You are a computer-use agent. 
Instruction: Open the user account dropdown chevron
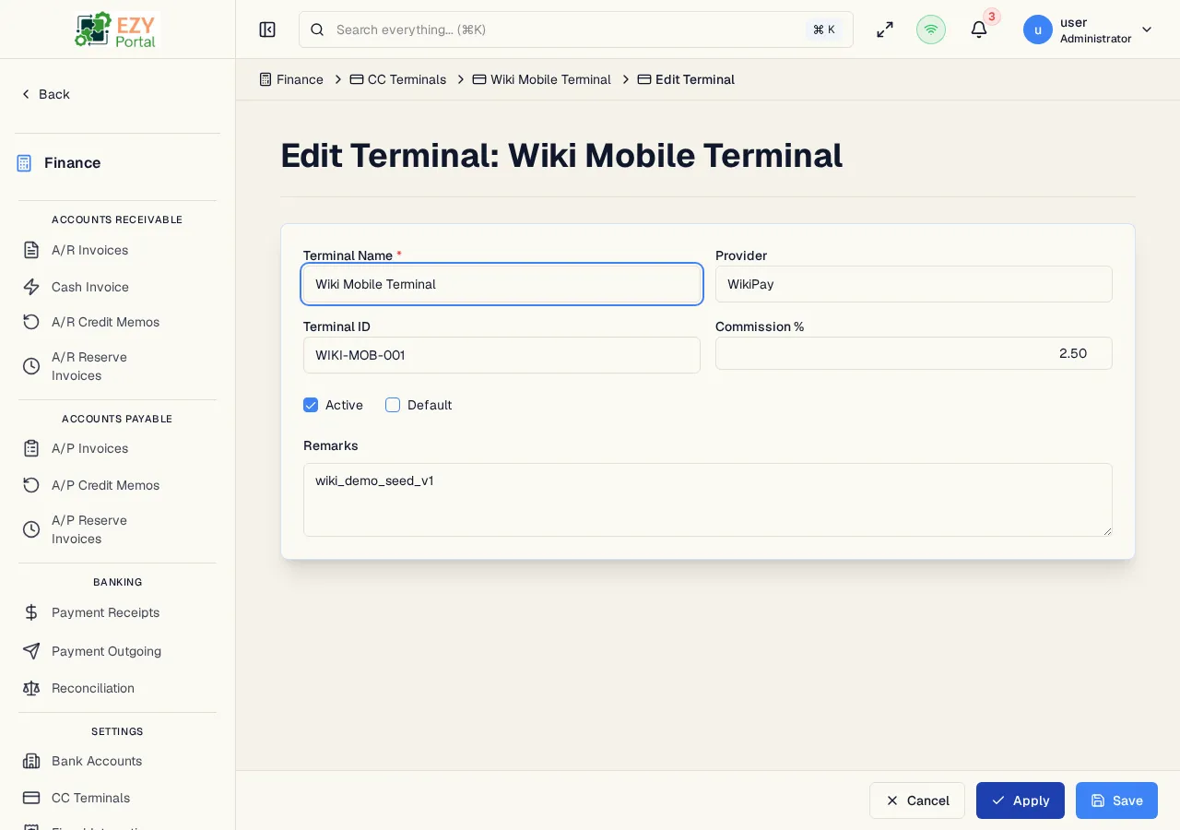(x=1147, y=30)
